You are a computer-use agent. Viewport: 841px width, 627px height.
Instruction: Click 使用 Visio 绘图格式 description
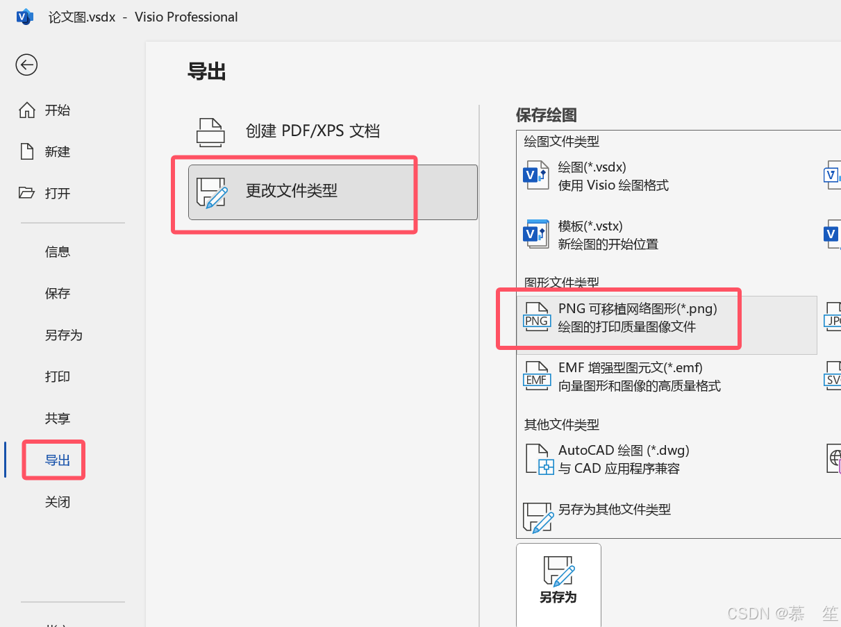(x=613, y=185)
